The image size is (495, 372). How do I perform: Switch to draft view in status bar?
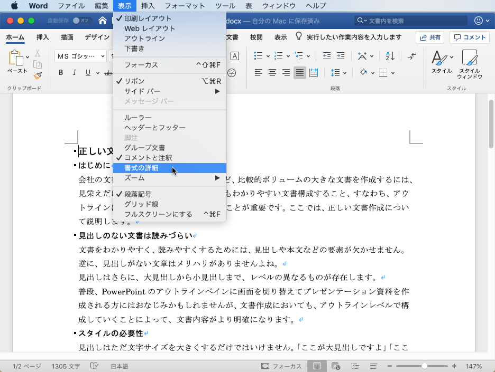373,366
